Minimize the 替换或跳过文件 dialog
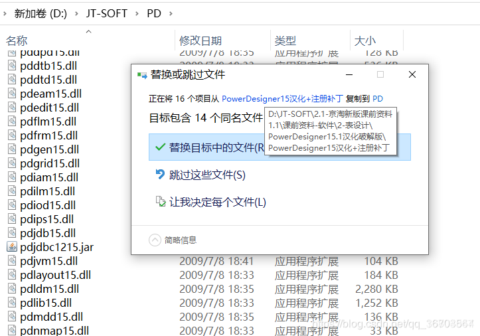The height and width of the screenshot is (336, 480). click(x=349, y=74)
